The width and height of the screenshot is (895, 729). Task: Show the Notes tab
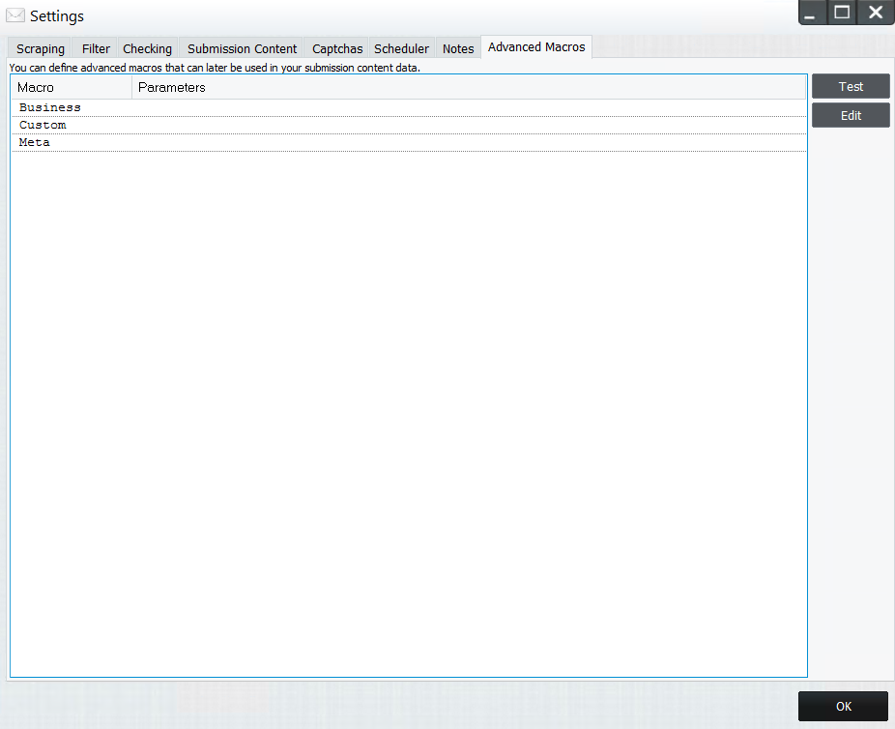pyautogui.click(x=458, y=48)
